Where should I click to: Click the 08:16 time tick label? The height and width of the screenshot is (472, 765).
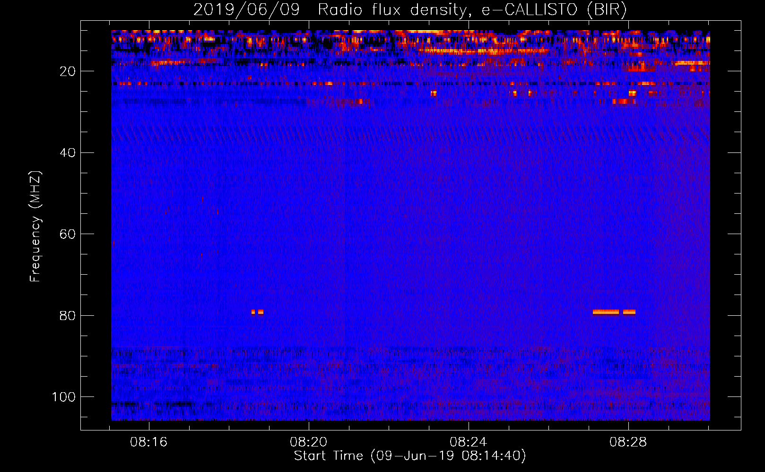(x=149, y=442)
